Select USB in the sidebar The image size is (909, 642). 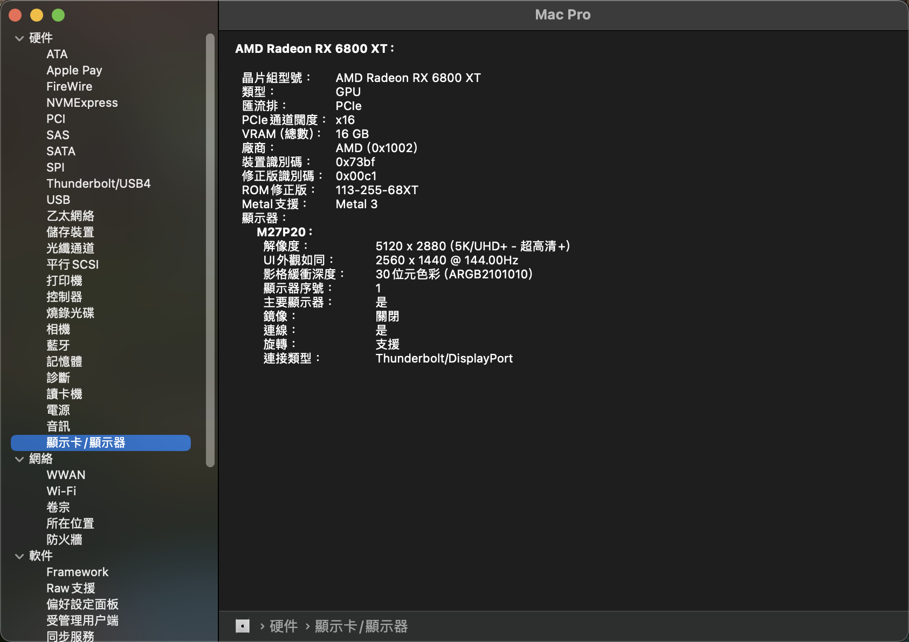[58, 200]
